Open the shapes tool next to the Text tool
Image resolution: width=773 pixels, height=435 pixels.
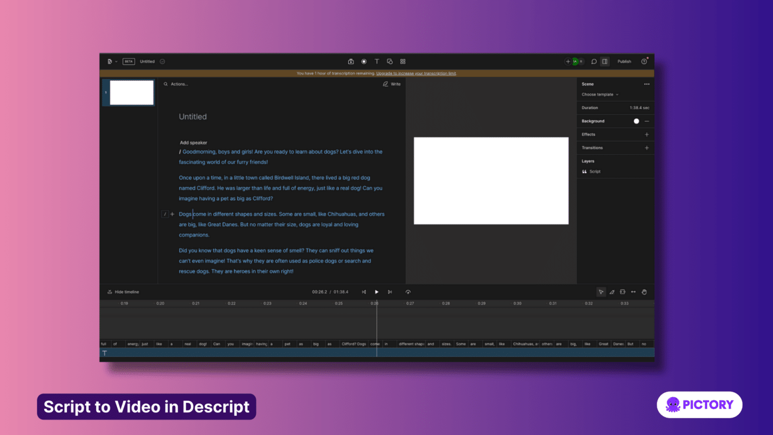(x=390, y=61)
